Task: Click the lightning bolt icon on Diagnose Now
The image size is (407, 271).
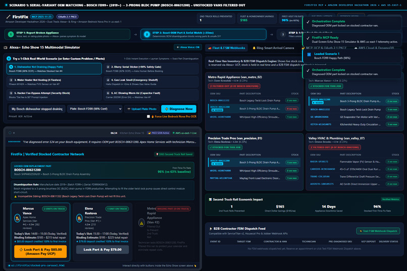Action: (167, 109)
